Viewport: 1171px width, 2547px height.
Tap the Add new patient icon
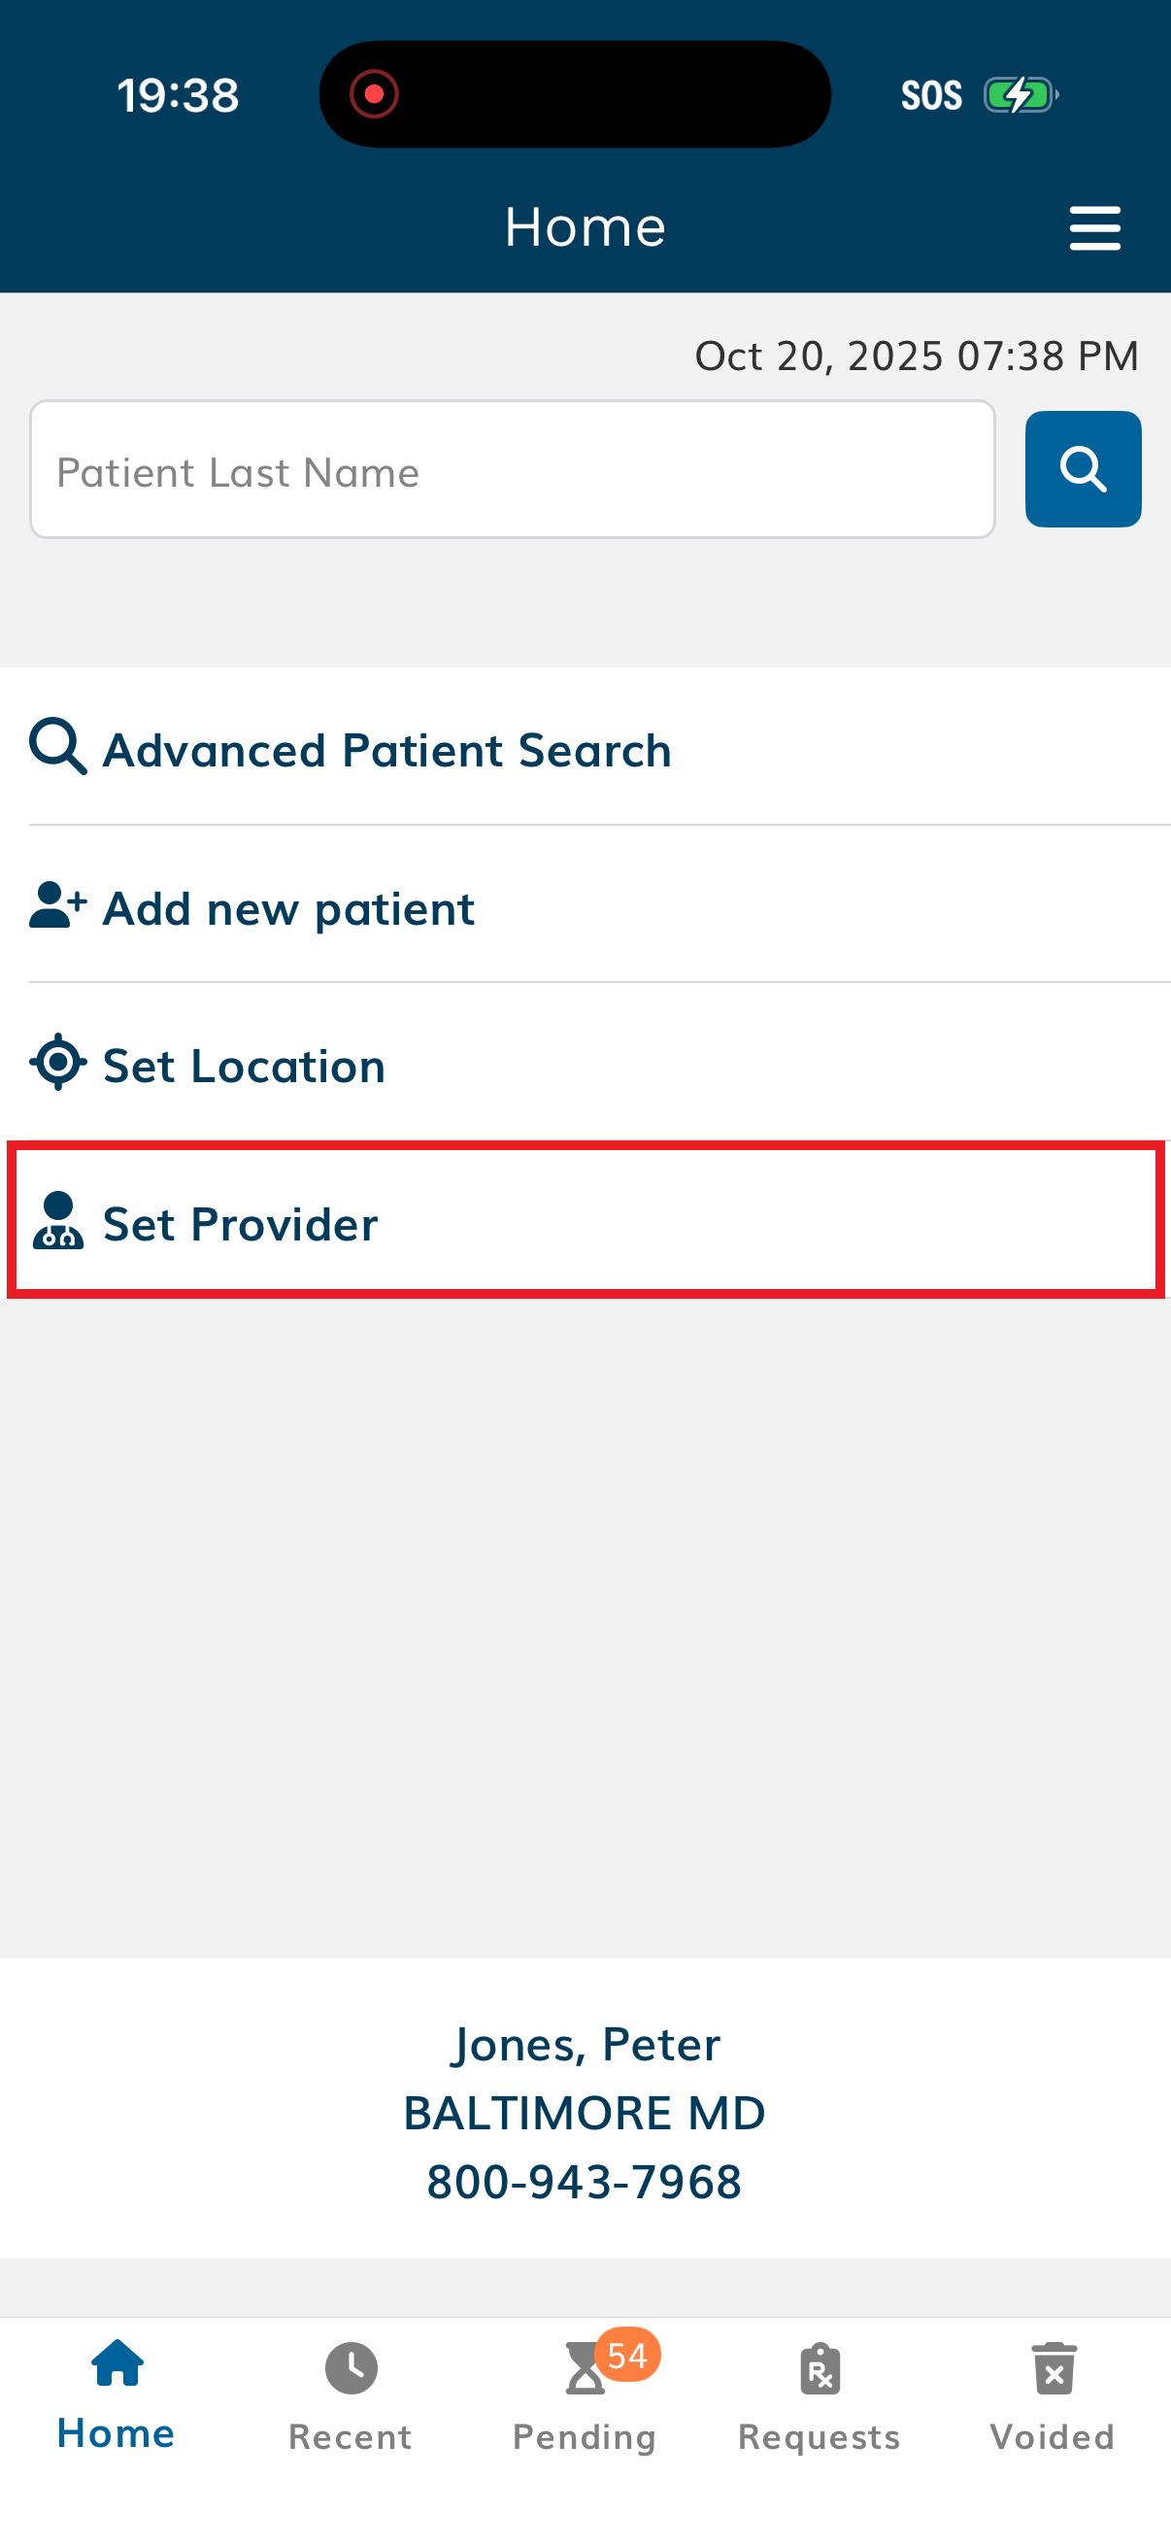coord(58,904)
